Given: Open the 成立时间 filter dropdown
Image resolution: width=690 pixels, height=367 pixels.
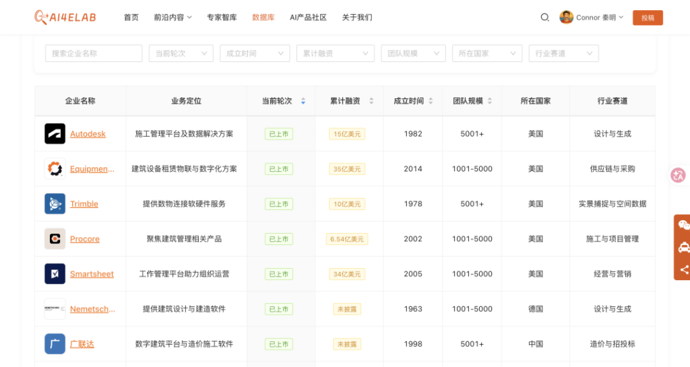Looking at the screenshot, I should 255,53.
